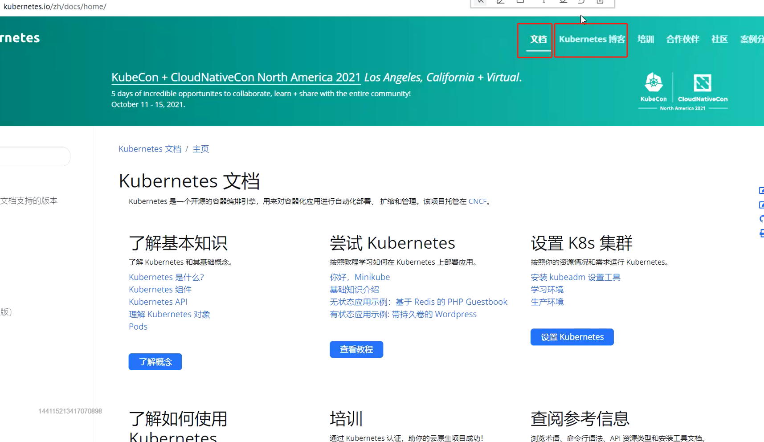Image resolution: width=764 pixels, height=442 pixels.
Task: Select the rectangle tool in annotation toolbar
Action: 520,2
